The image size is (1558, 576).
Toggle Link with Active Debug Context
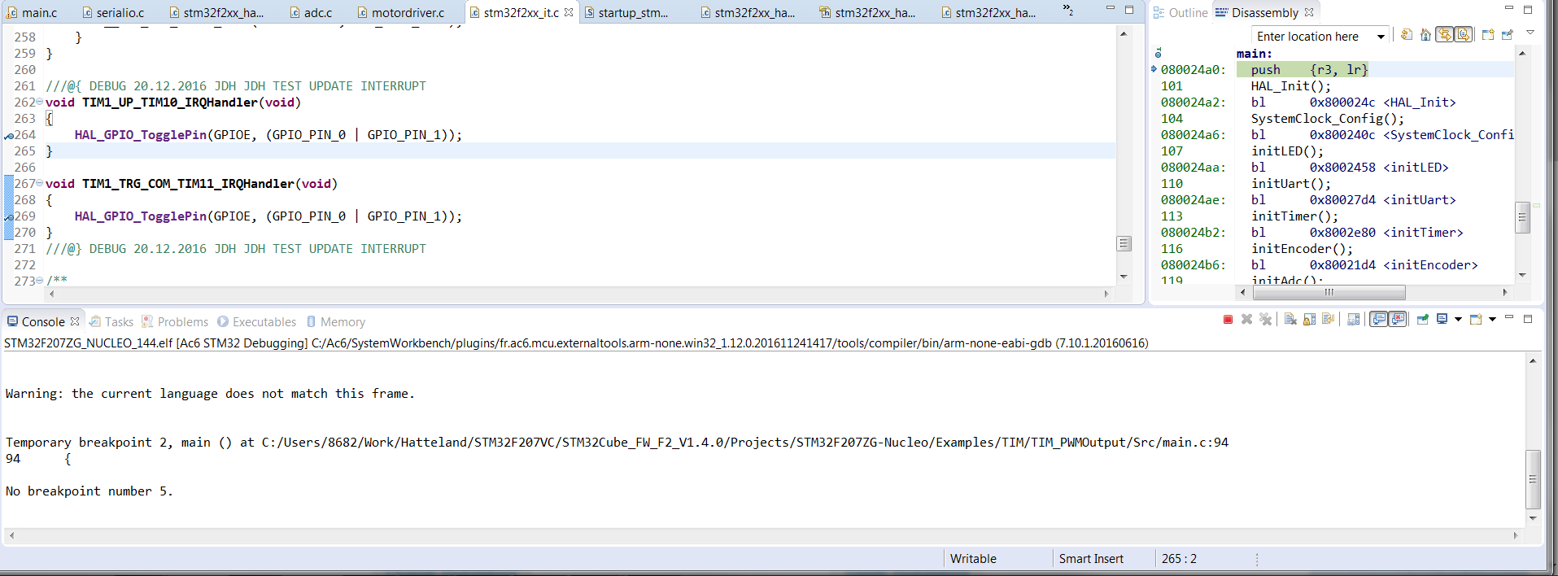[x=1444, y=35]
